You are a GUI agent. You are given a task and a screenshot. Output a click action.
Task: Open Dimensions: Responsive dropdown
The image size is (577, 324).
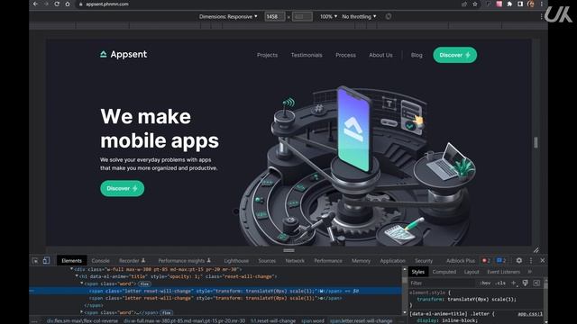point(228,16)
